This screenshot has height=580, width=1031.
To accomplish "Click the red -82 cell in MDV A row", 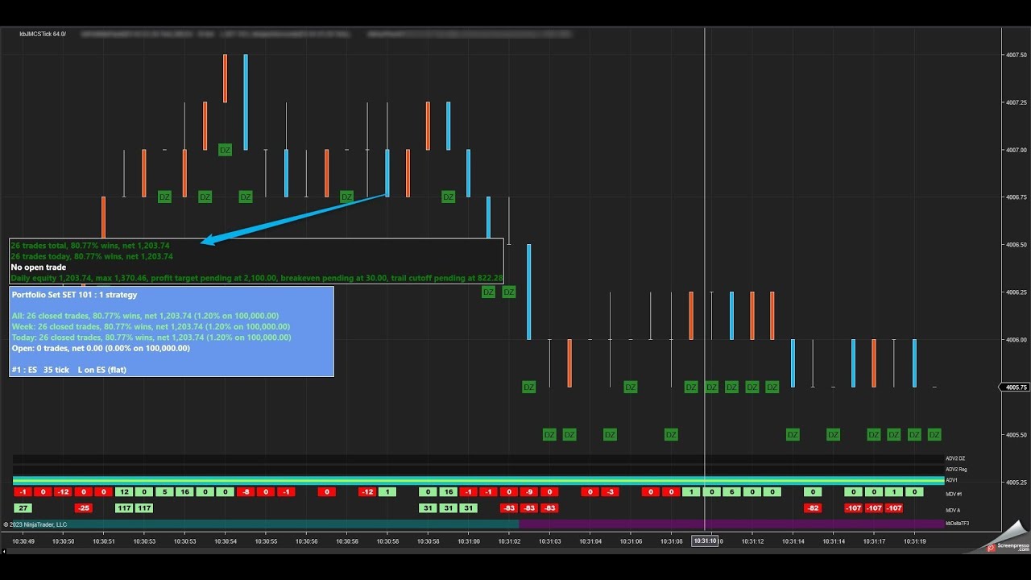I will click(813, 508).
